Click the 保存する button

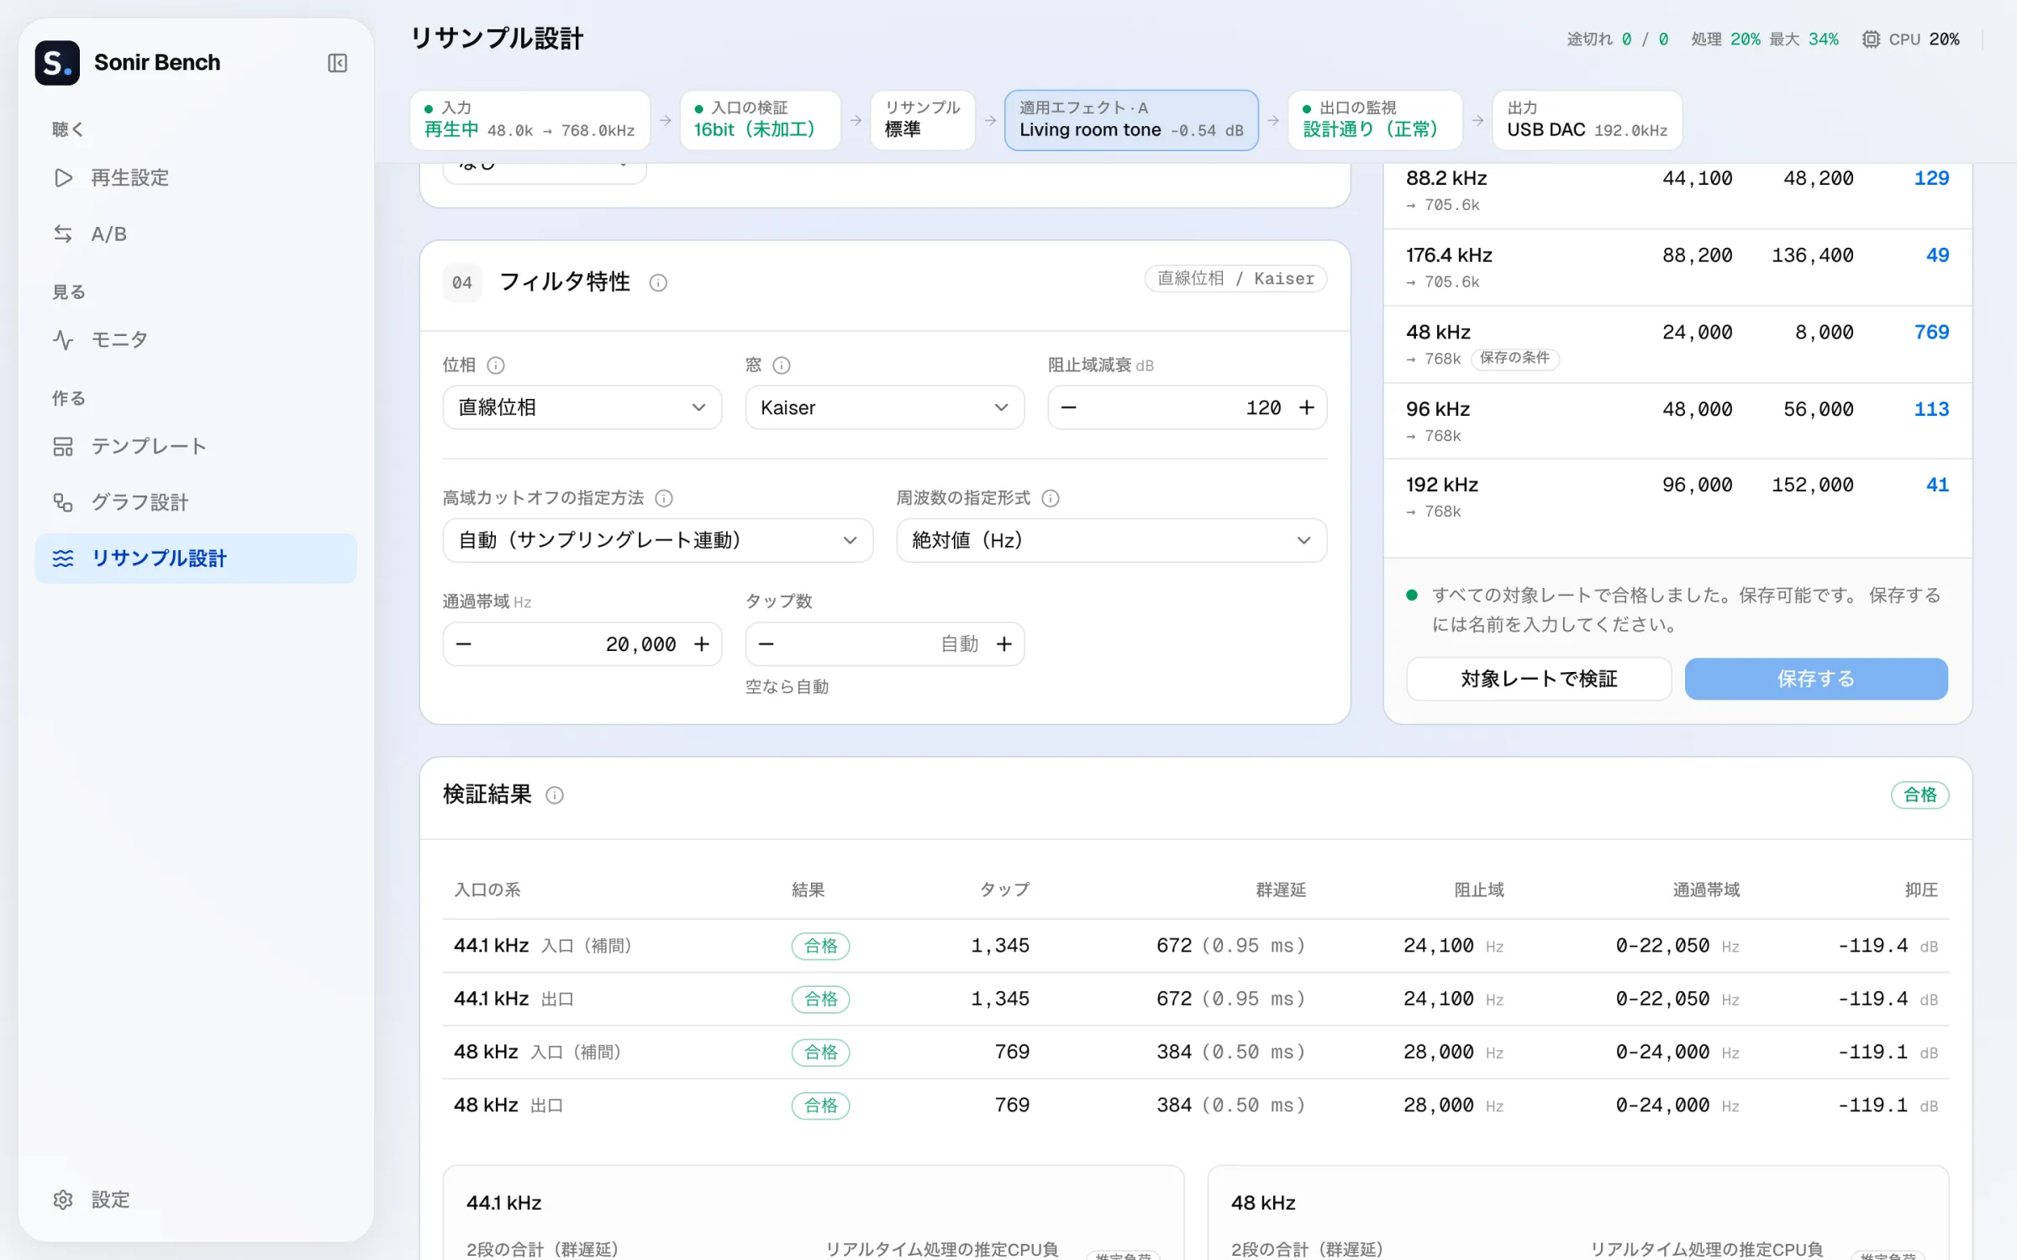pyautogui.click(x=1816, y=679)
